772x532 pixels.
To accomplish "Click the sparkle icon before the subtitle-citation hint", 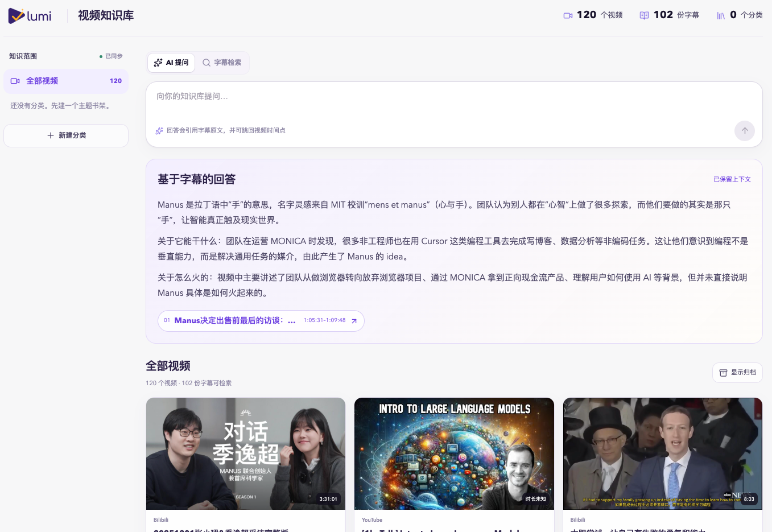I will click(159, 131).
